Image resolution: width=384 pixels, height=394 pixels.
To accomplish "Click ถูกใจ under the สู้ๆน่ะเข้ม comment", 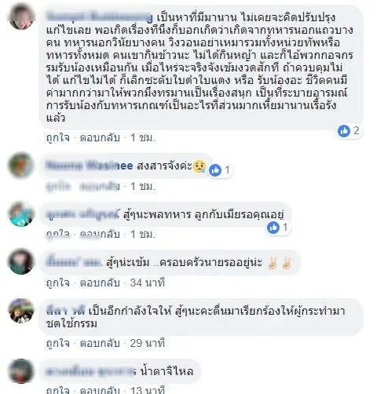I will 58,283.
